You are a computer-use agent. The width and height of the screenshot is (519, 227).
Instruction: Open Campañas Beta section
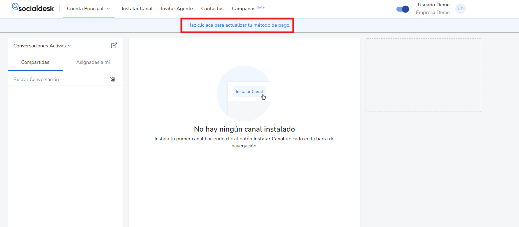pos(248,8)
